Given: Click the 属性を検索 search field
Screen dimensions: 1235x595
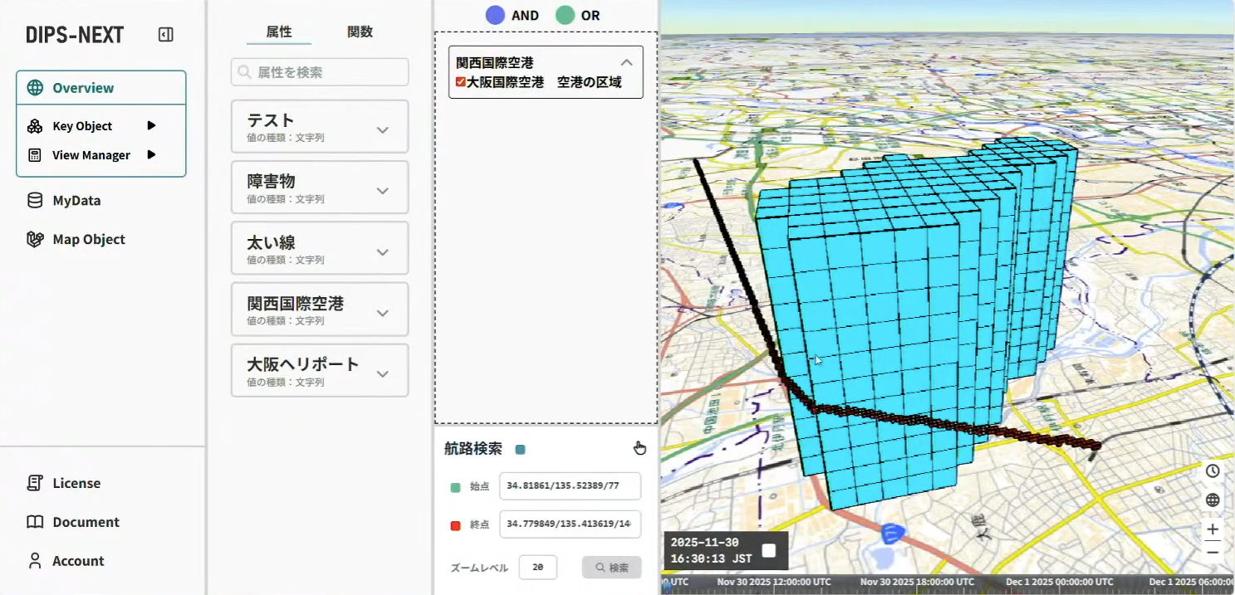Looking at the screenshot, I should pos(320,72).
